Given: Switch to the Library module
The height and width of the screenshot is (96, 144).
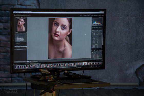Looking at the screenshot, I should click(x=81, y=16).
